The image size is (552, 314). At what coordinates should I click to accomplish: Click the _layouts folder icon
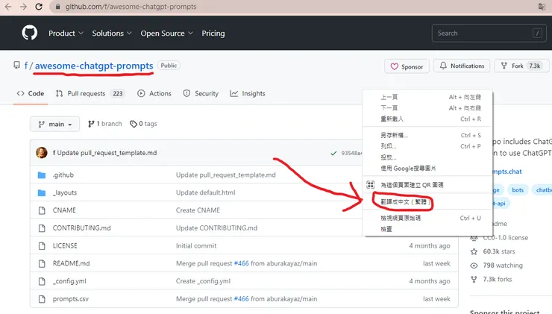tap(42, 192)
